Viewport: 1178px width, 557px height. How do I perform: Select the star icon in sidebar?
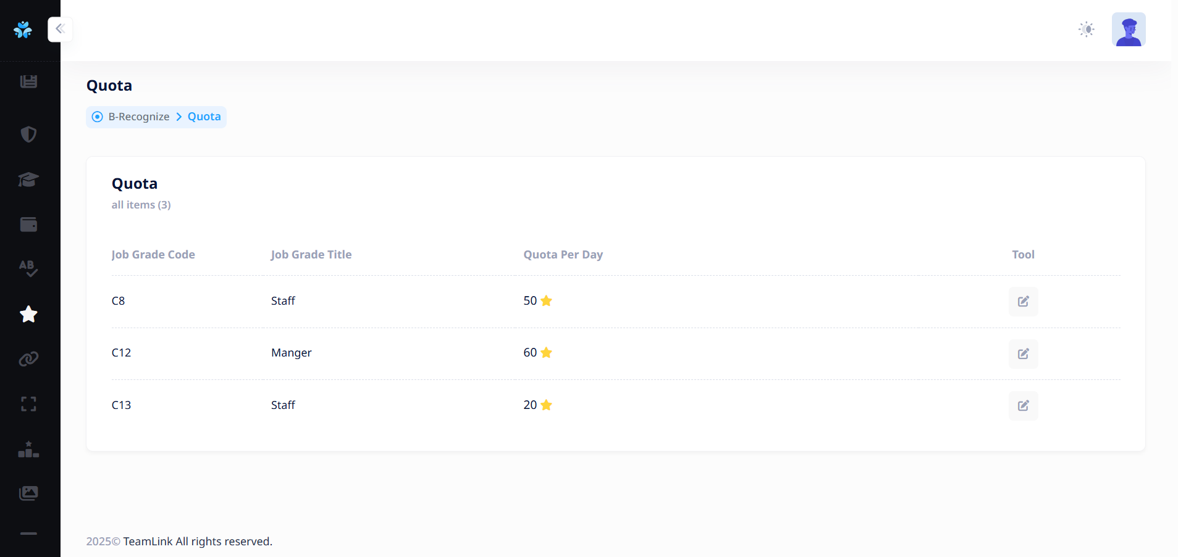pos(28,314)
